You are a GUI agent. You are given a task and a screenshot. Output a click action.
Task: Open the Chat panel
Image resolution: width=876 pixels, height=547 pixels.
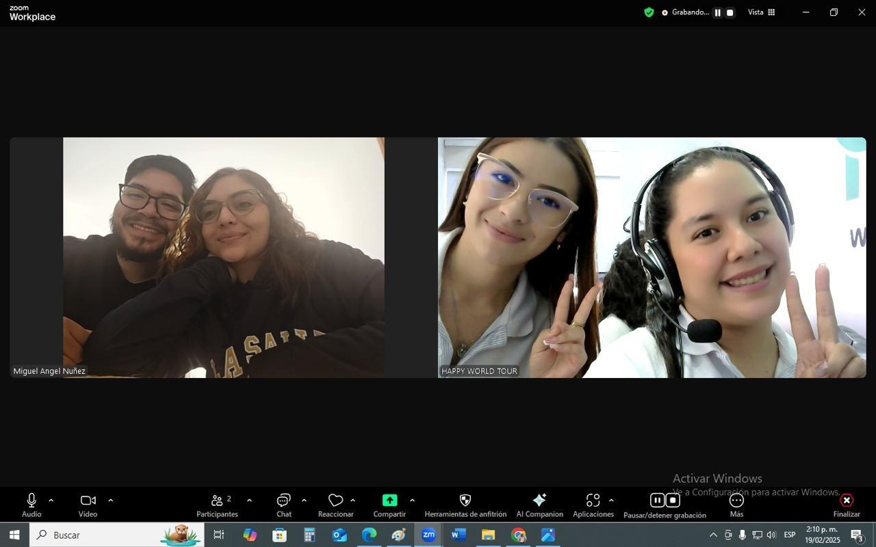coord(284,505)
